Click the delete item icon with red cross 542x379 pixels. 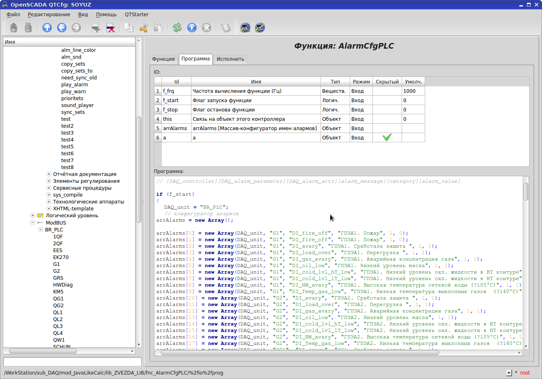point(110,28)
